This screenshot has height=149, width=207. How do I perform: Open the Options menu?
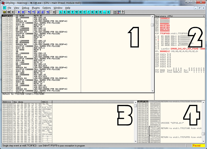47,8
